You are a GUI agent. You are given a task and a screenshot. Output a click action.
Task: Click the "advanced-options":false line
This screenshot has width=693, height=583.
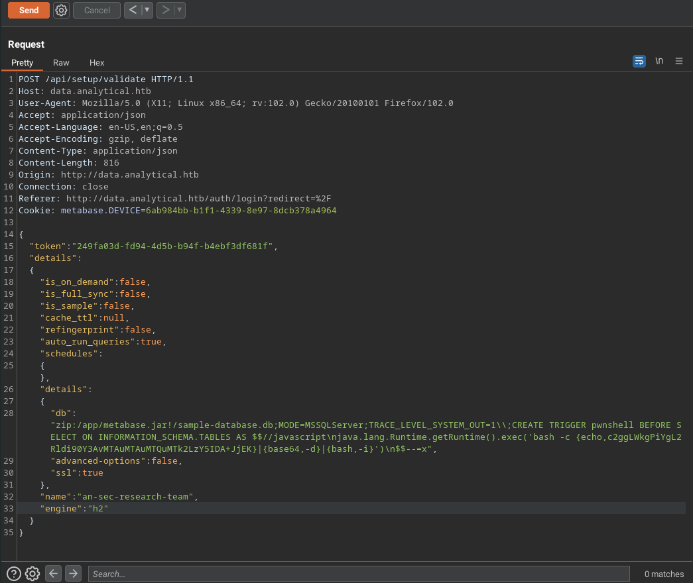116,460
